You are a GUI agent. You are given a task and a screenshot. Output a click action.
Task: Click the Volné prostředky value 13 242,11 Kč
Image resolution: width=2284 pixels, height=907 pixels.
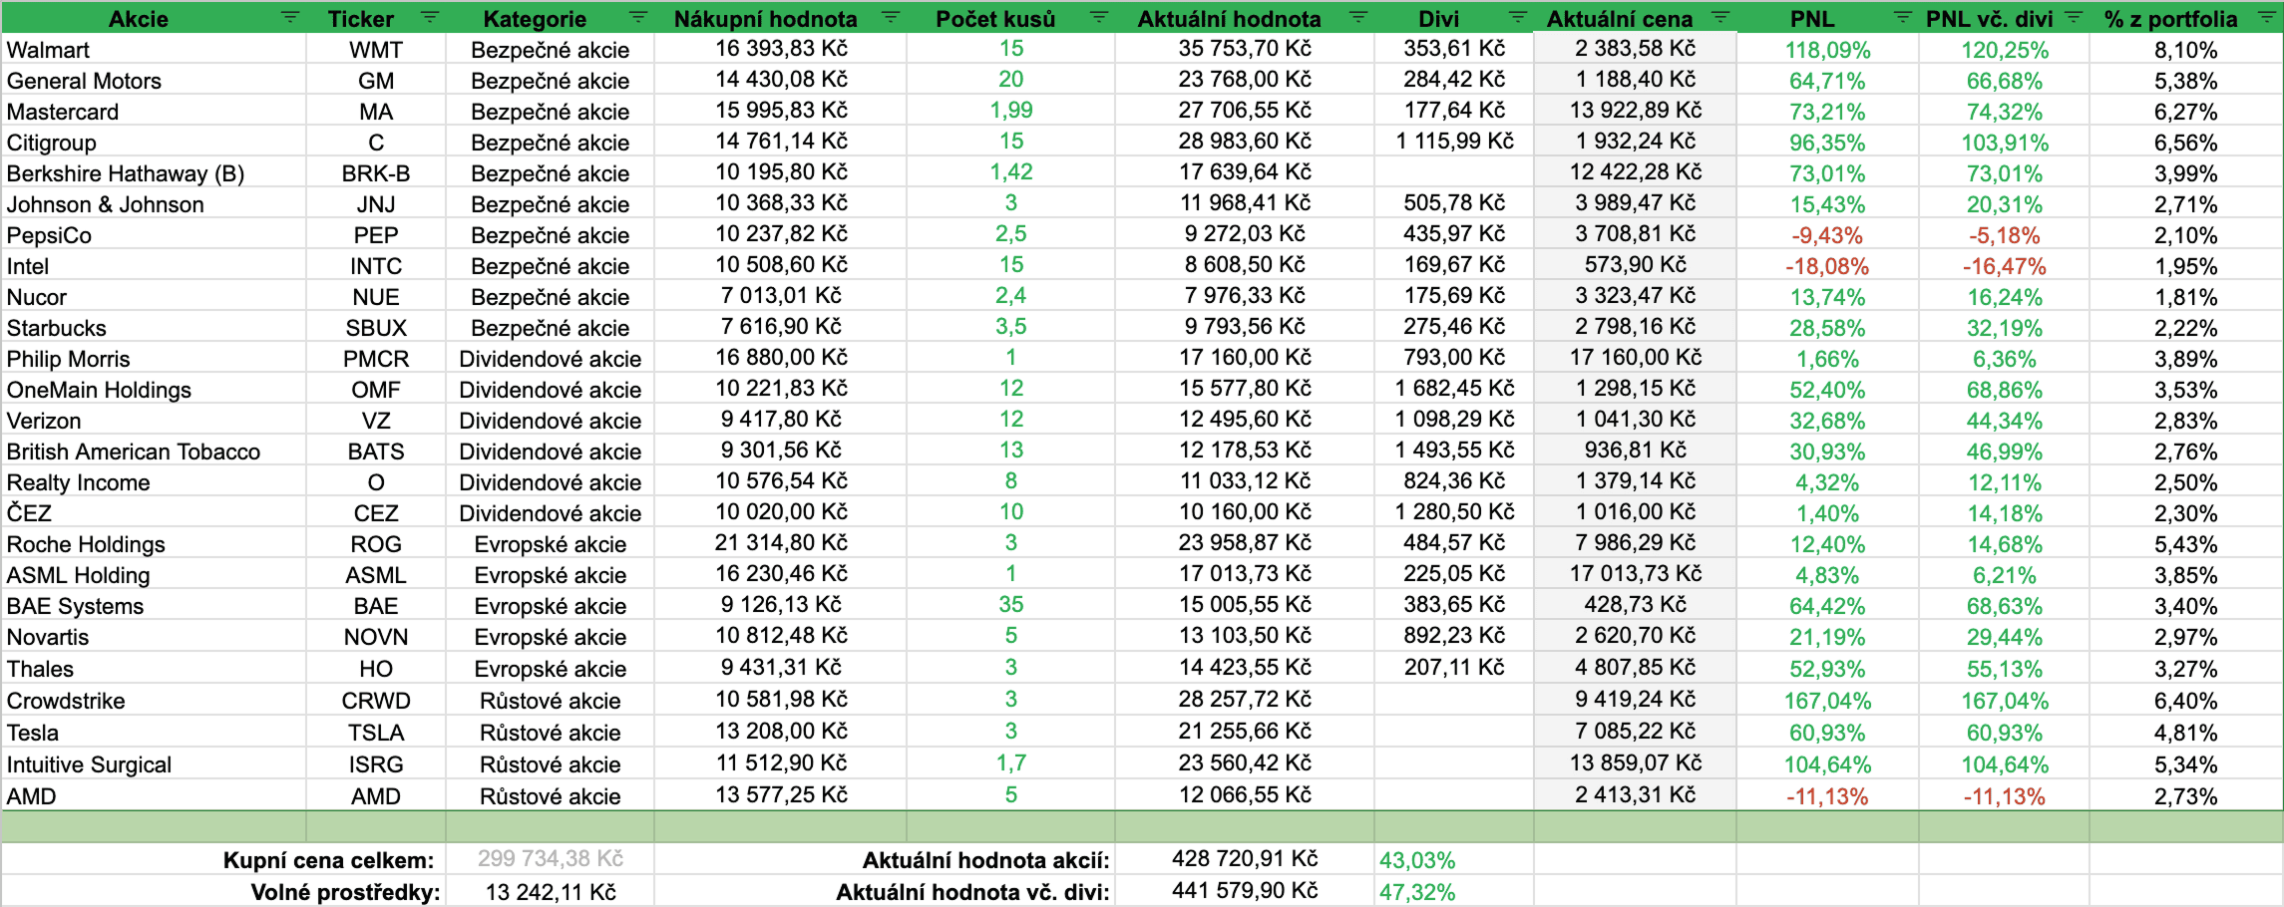pyautogui.click(x=550, y=891)
